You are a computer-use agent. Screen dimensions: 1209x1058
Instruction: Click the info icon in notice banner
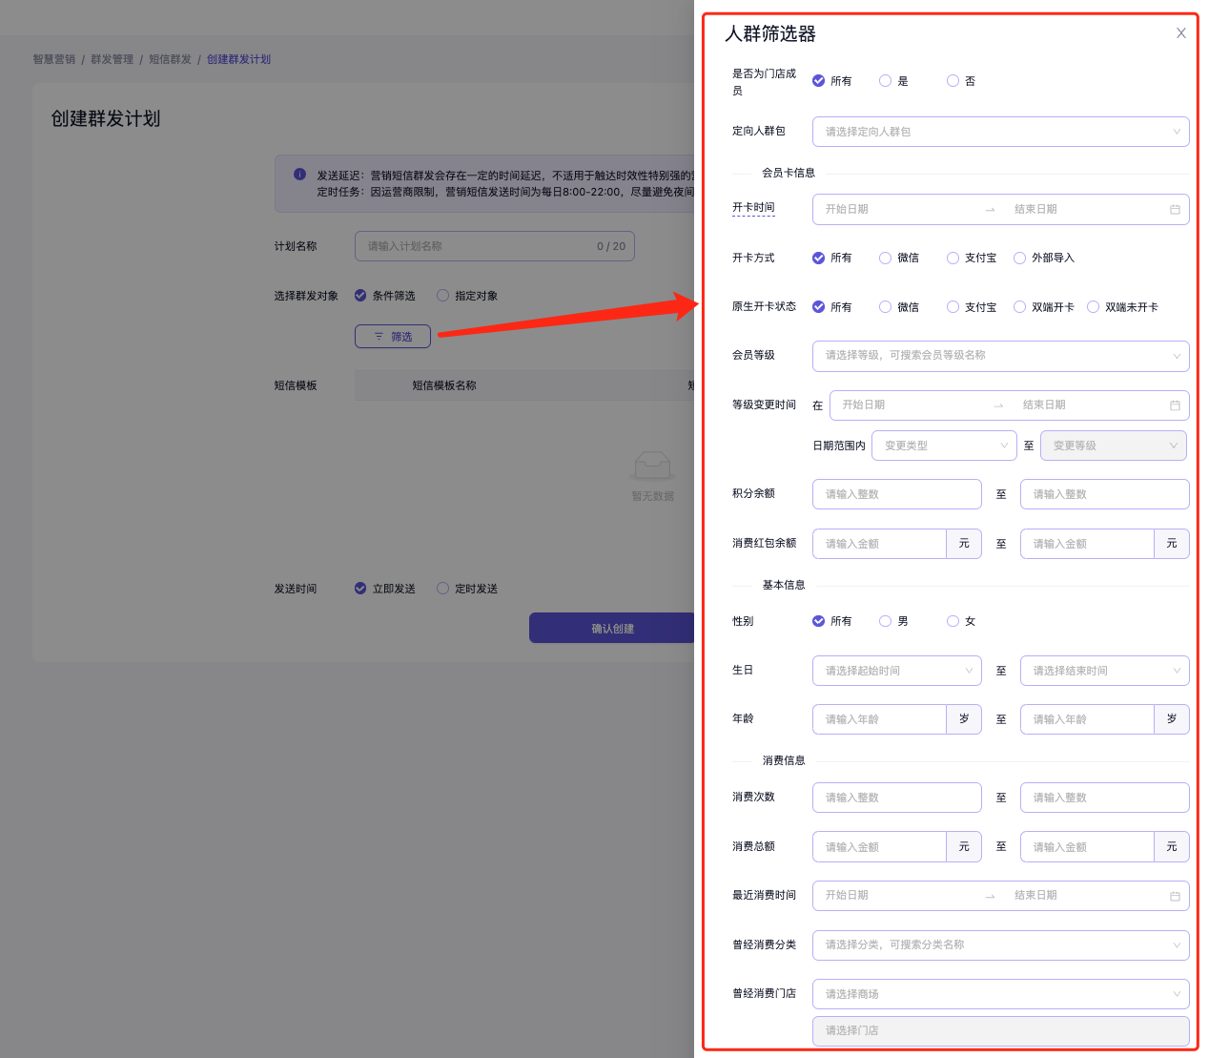coord(299,175)
